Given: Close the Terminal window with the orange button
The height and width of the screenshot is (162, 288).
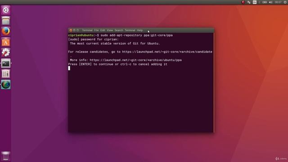Looking at the screenshot, I should click(71, 30).
